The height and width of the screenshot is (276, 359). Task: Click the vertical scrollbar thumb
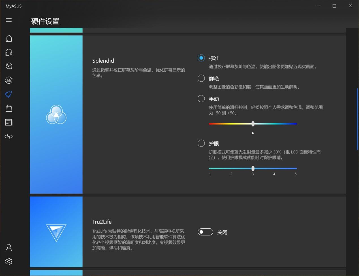(357, 119)
